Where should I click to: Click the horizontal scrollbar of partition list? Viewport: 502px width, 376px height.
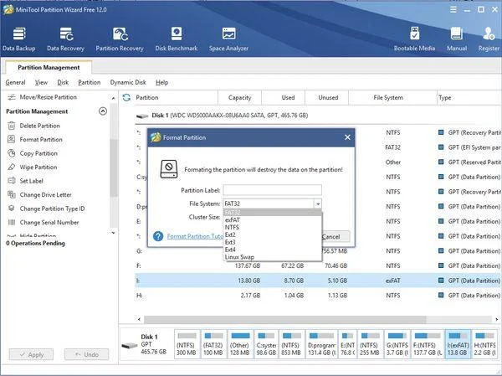(285, 319)
